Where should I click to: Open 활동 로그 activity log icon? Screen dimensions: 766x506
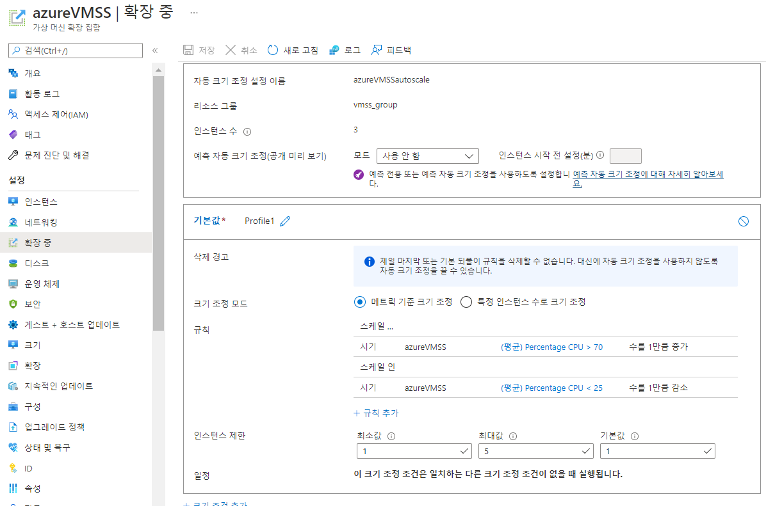coord(13,93)
